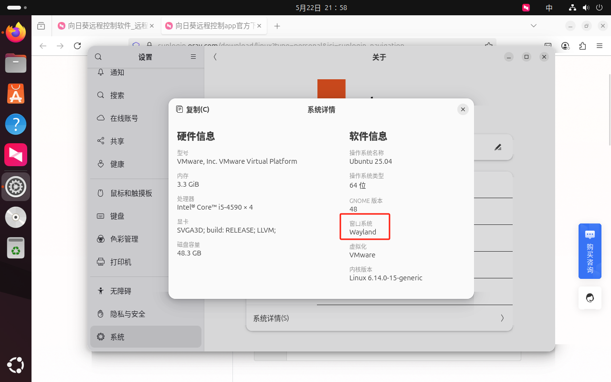This screenshot has height=382, width=611.
Task: Click the SVGA3D graphics card text
Action: click(x=226, y=230)
